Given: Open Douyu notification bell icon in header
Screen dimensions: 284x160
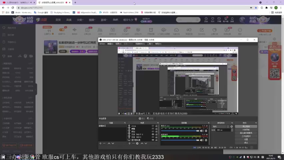Looking at the screenshot, I should pos(232,20).
